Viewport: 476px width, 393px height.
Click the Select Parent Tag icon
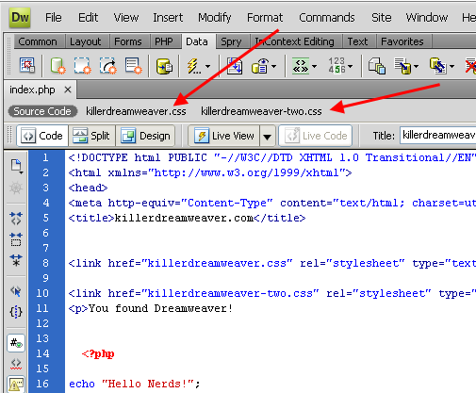16,291
